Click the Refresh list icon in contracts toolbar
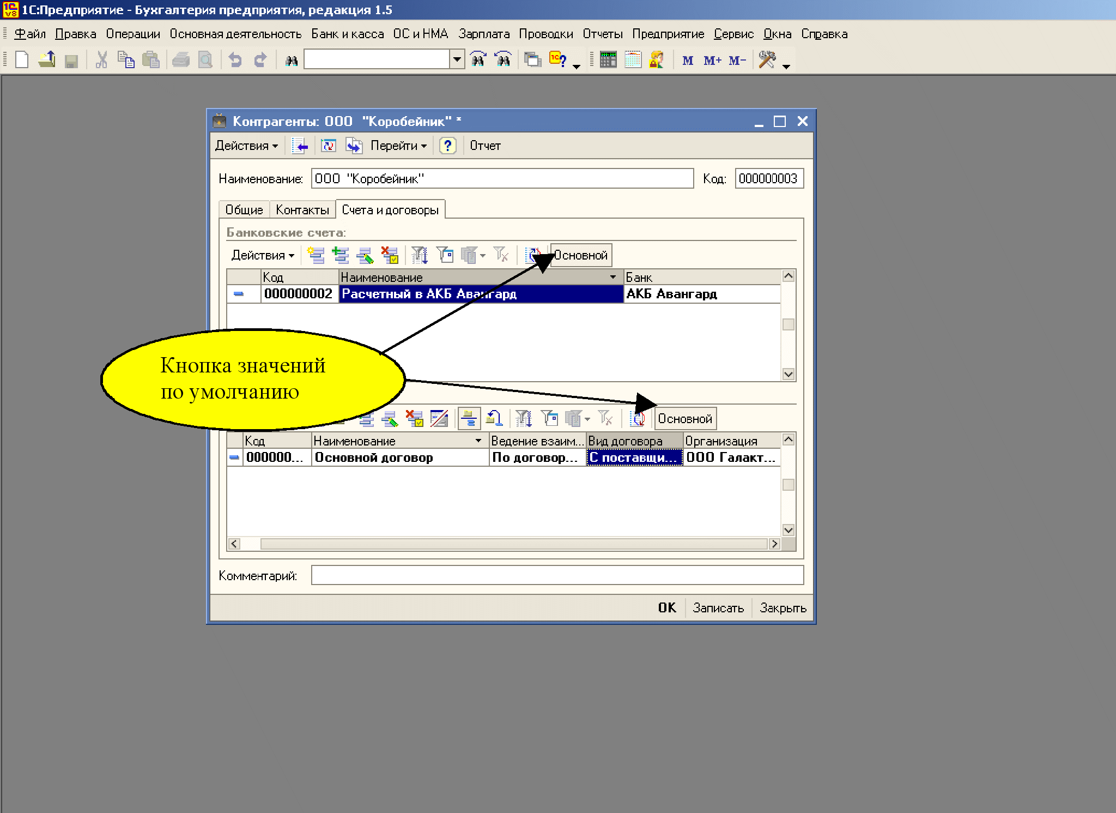Viewport: 1116px width, 813px height. pos(637,418)
